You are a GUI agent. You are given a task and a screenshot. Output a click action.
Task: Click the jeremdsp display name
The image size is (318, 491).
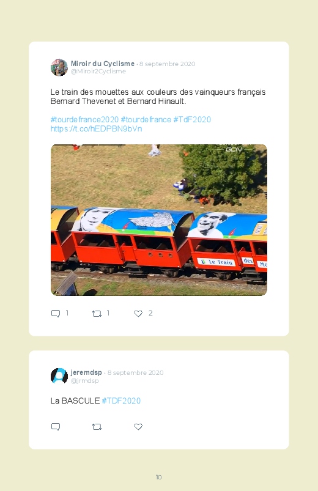[86, 372]
